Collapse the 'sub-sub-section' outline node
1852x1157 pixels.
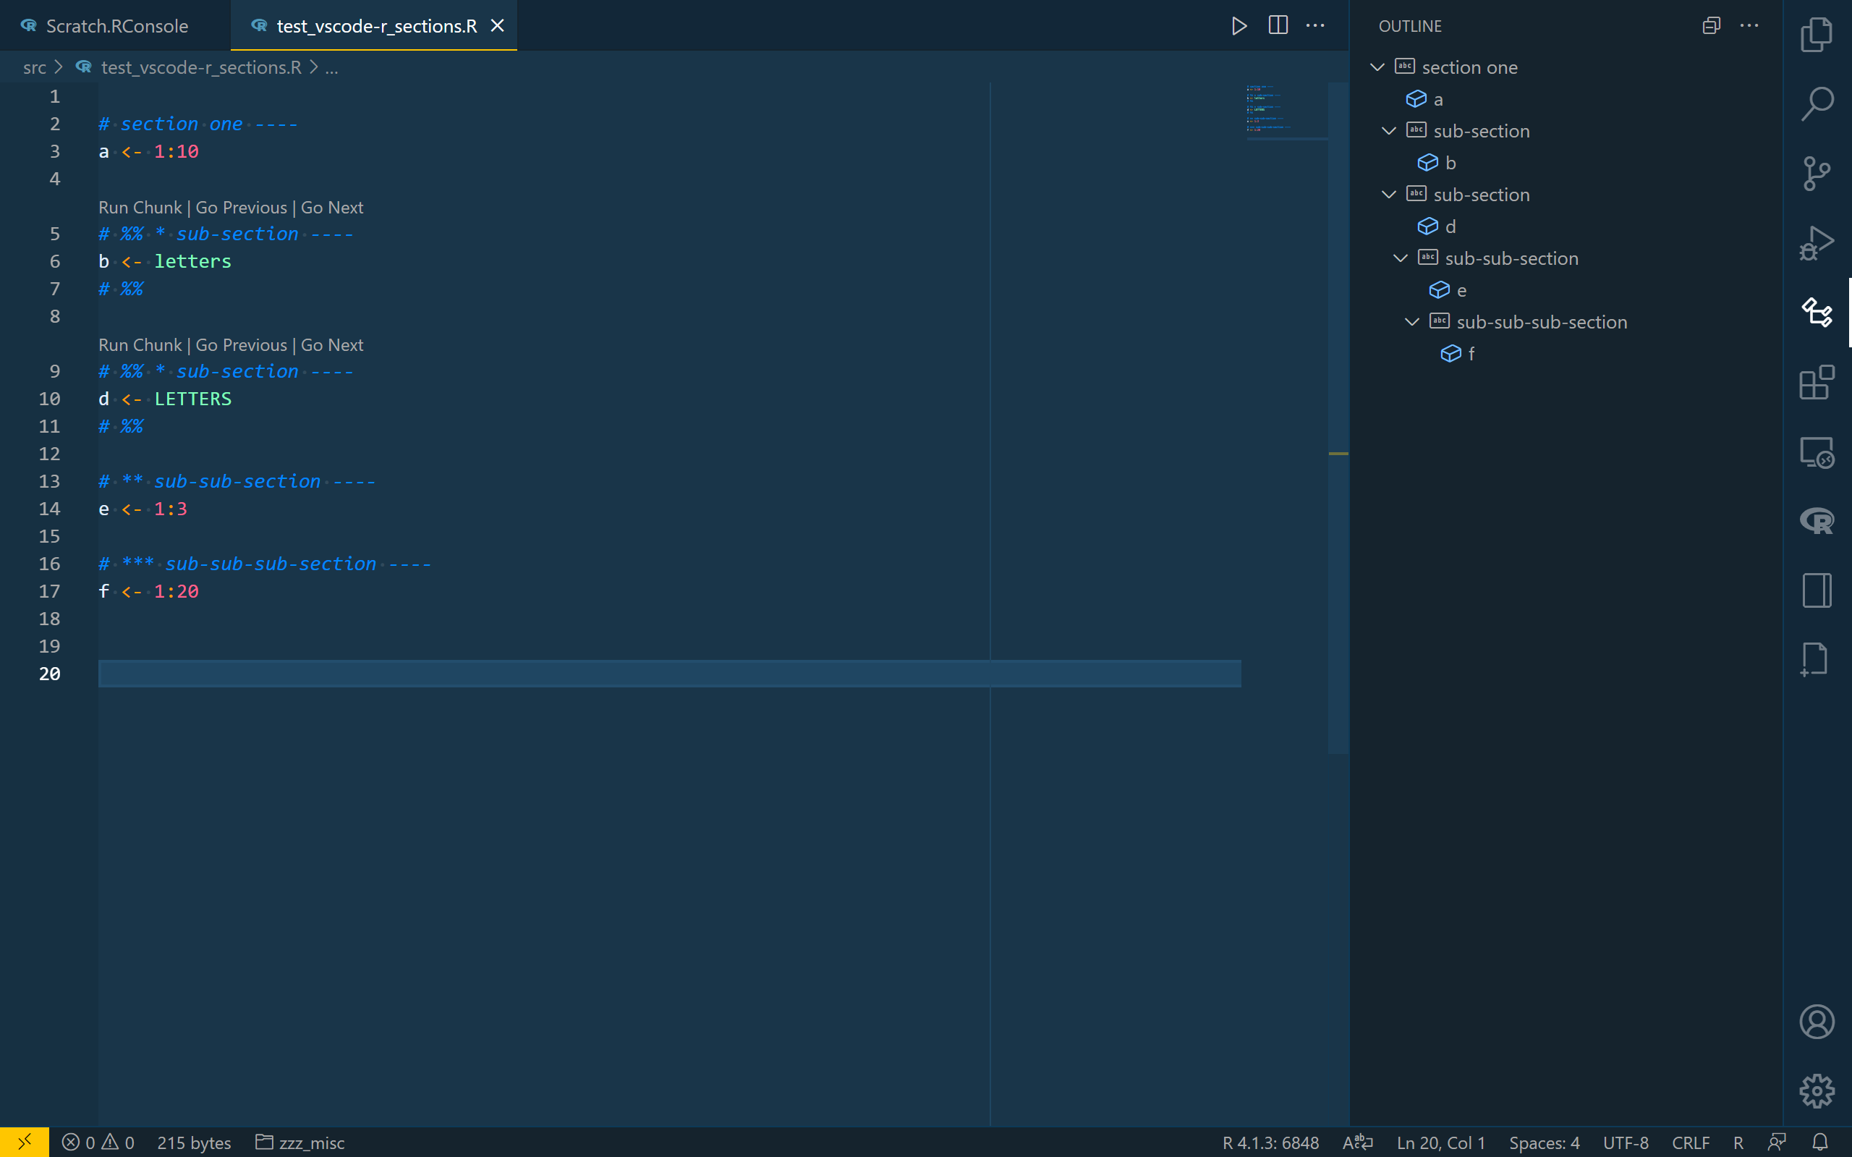[x=1400, y=258]
